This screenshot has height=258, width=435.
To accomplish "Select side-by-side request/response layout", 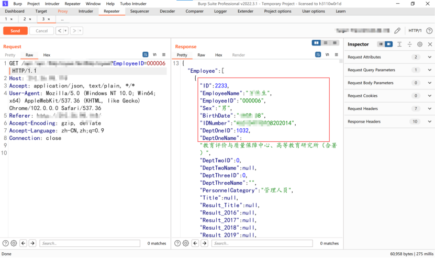I will (x=316, y=43).
